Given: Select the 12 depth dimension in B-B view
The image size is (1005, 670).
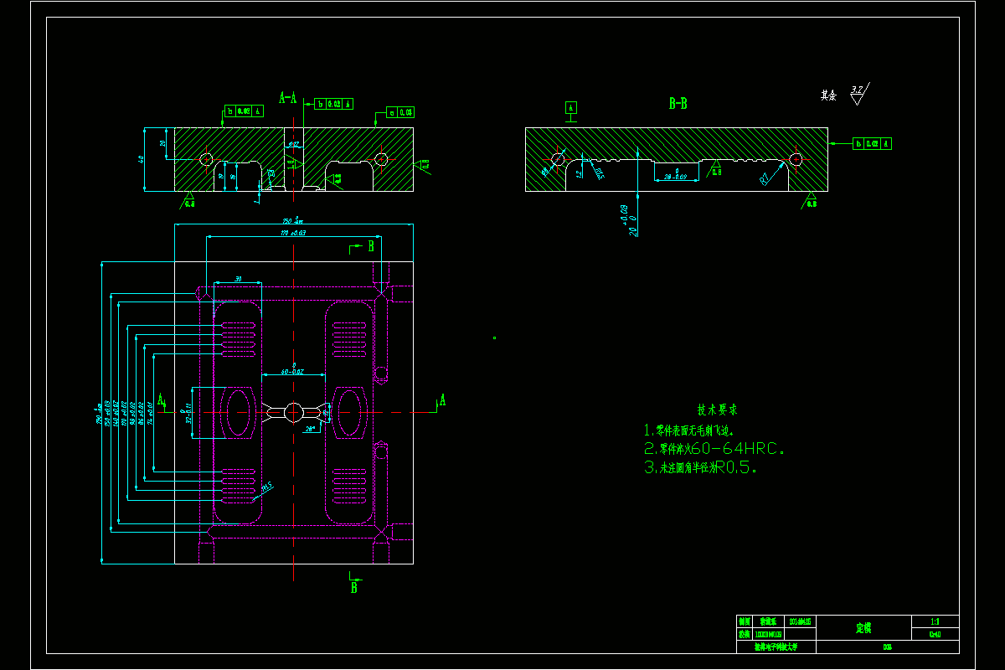Looking at the screenshot, I should [x=579, y=174].
